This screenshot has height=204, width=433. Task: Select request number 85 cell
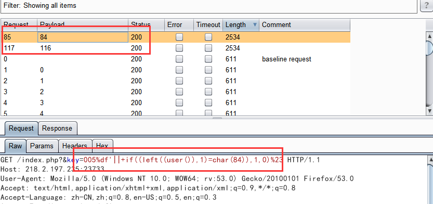coord(19,37)
